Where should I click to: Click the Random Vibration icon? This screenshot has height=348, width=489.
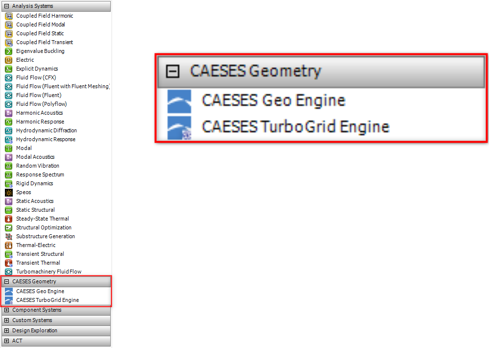pos(9,166)
